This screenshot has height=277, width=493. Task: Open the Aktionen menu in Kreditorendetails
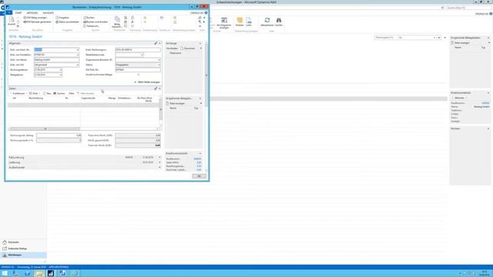pos(459,98)
